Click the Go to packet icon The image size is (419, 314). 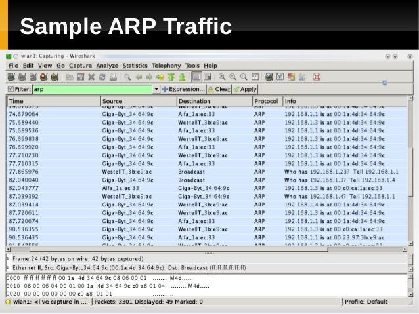(160, 77)
